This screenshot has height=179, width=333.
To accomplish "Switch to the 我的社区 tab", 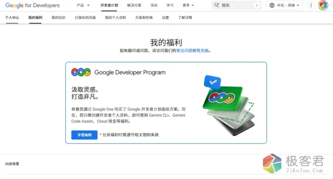I will [x=59, y=18].
